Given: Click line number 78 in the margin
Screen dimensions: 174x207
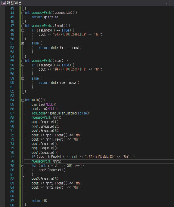Looking at the screenshot, I should click(12, 161).
